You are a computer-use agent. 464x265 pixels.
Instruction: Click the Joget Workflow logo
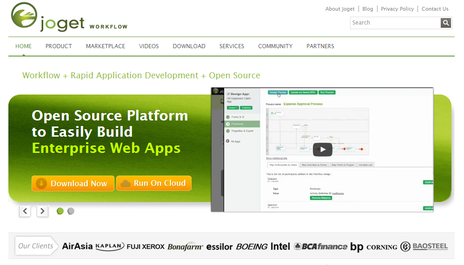(x=69, y=17)
